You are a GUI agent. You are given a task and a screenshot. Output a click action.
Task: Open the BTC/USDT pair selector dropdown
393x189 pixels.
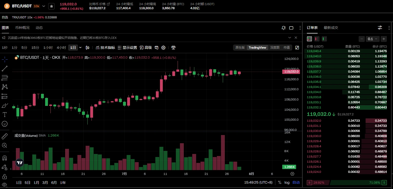tap(44, 6)
